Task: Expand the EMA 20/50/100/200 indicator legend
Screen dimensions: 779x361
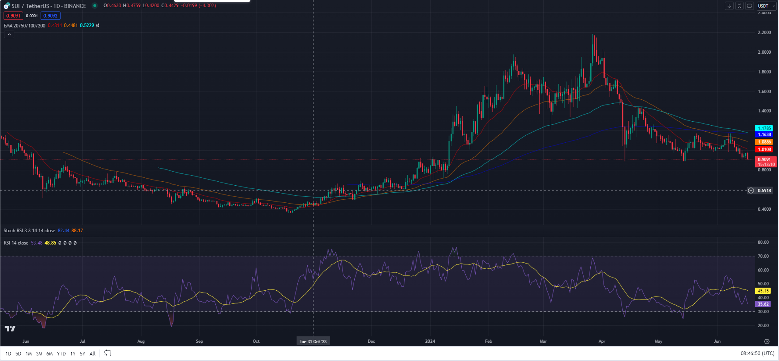Action: click(x=24, y=25)
